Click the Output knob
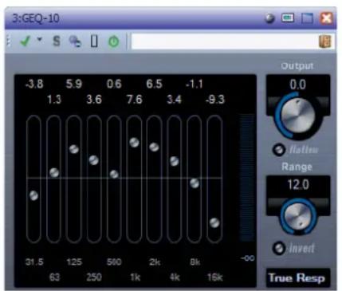The image size is (342, 291). coord(298,116)
